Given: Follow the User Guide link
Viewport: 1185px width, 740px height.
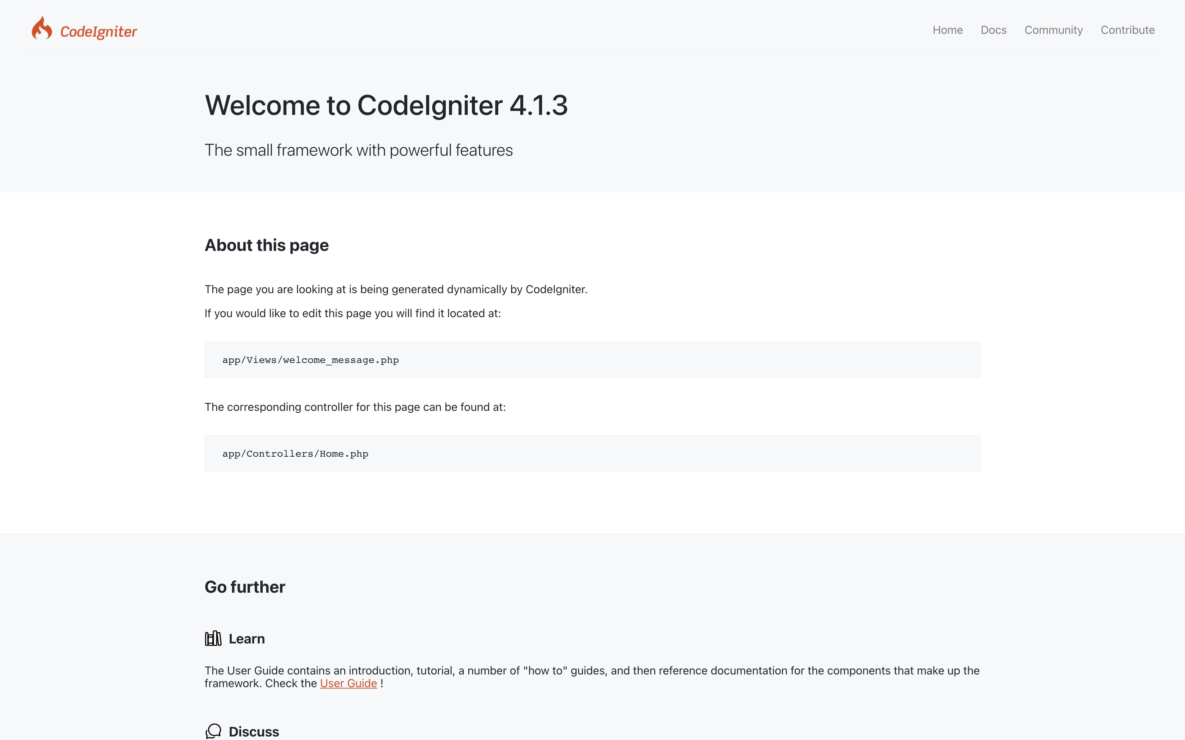Looking at the screenshot, I should [x=348, y=683].
